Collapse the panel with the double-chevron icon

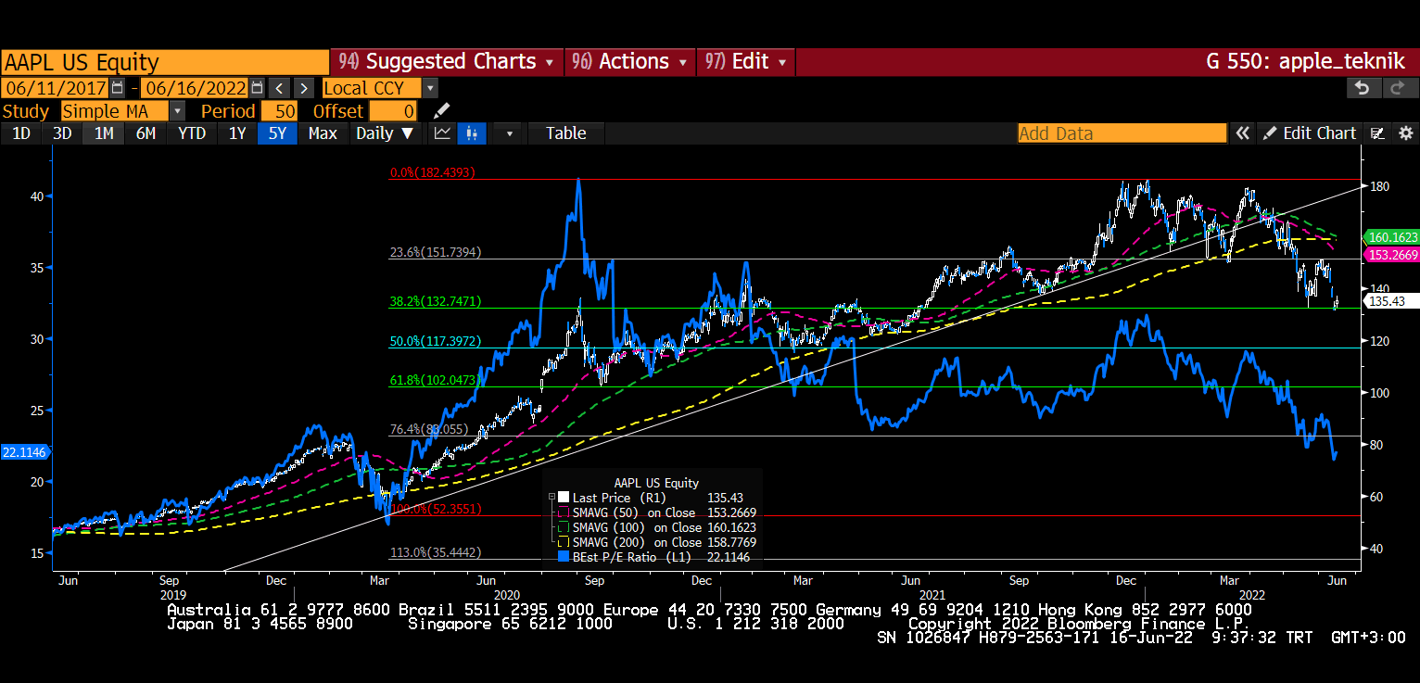point(1242,133)
